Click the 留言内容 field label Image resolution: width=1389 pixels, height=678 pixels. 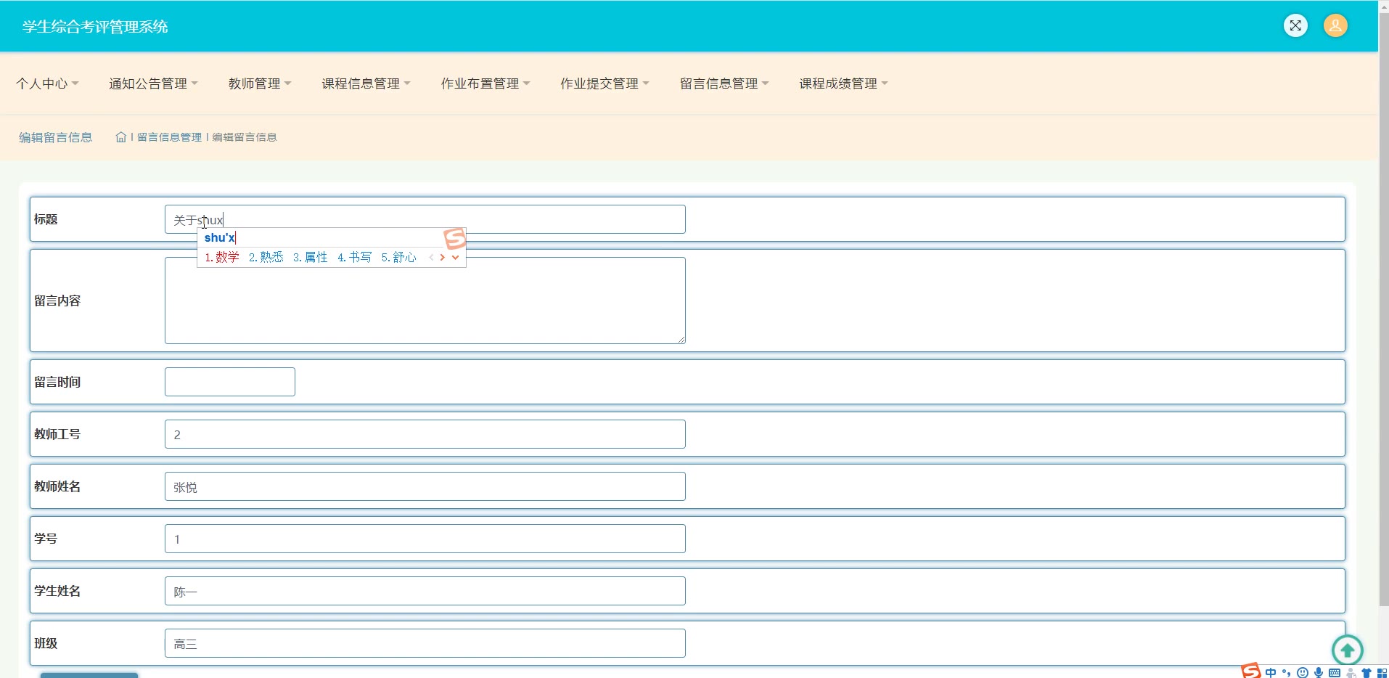57,301
